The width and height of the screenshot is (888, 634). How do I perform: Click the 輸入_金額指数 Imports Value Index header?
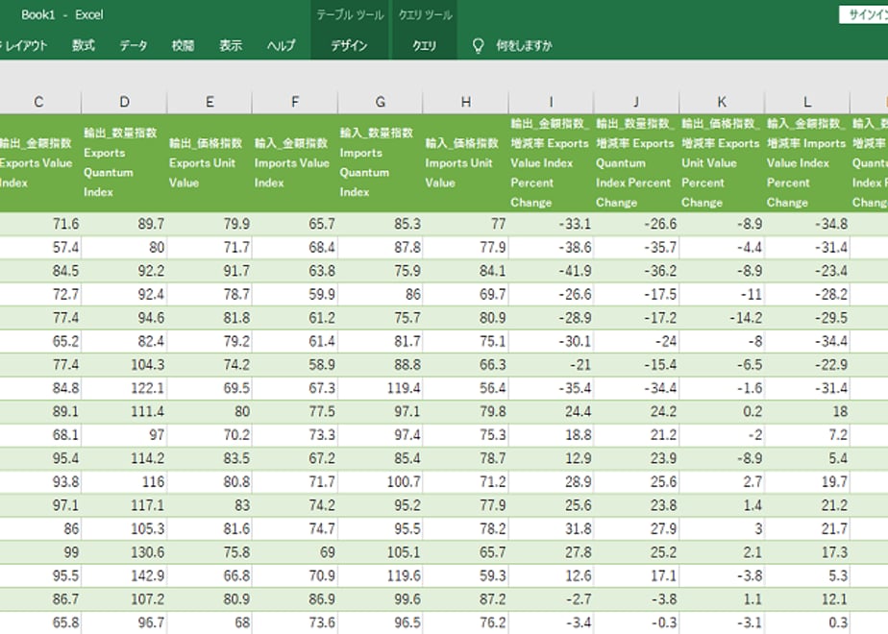pos(294,163)
